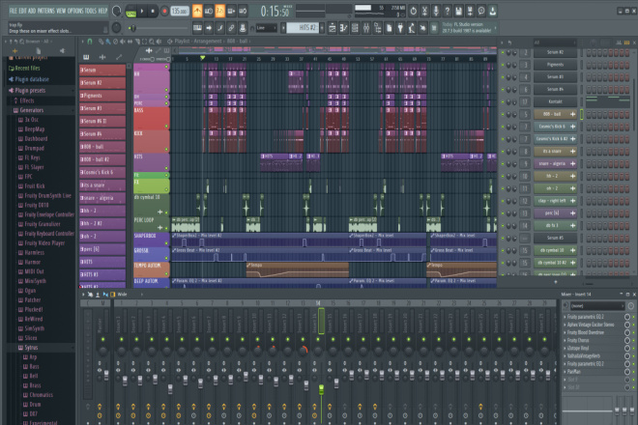The height and width of the screenshot is (425, 638).
Task: Click the circular undo history icon
Action: tap(413, 11)
